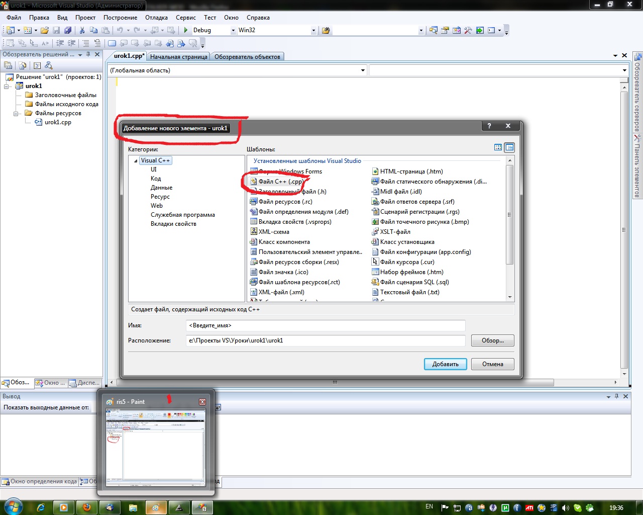Click the Add New Item toolbar icon
Screen dimensions: 643x515
point(28,30)
